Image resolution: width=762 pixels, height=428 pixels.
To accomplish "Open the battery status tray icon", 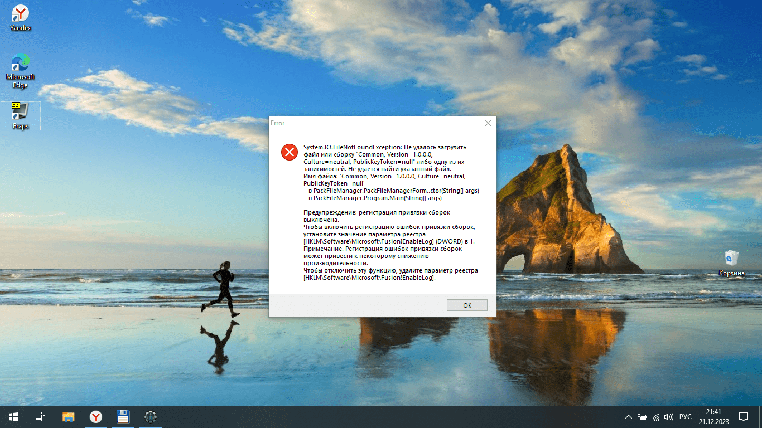I will (642, 417).
